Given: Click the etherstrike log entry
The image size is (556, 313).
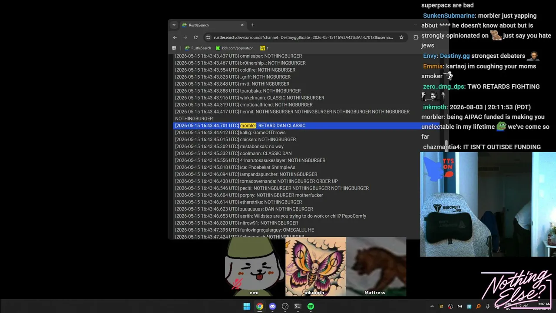Looking at the screenshot, I should 238,202.
